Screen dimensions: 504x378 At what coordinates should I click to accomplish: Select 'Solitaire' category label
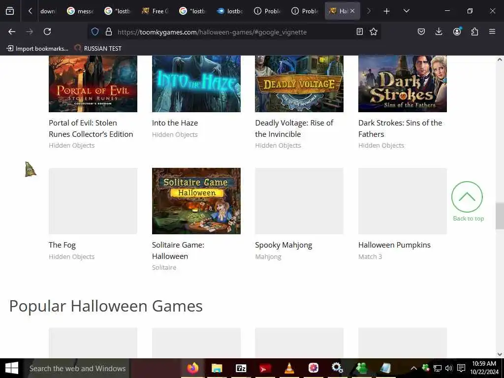point(164,267)
